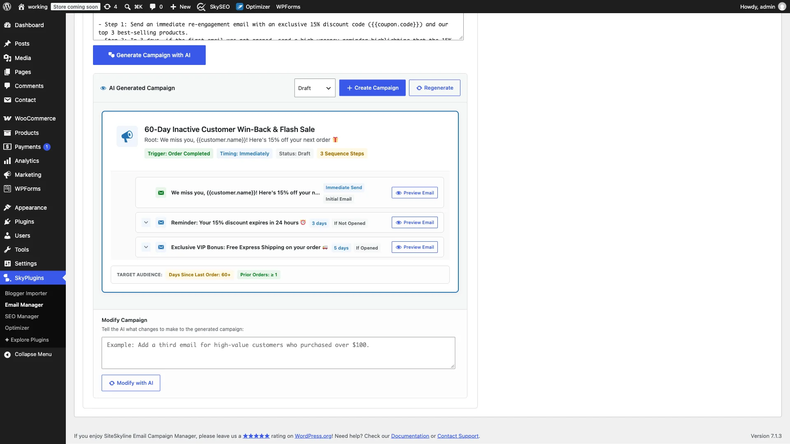Click the green envelope icon of initial email

coord(161,192)
